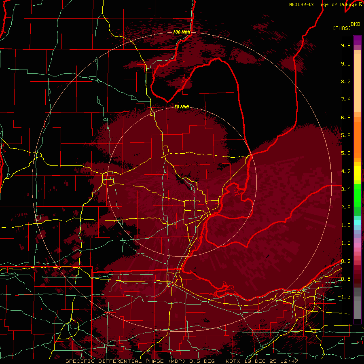
Task: Click the KDTX station identifier
Action: (x=233, y=361)
